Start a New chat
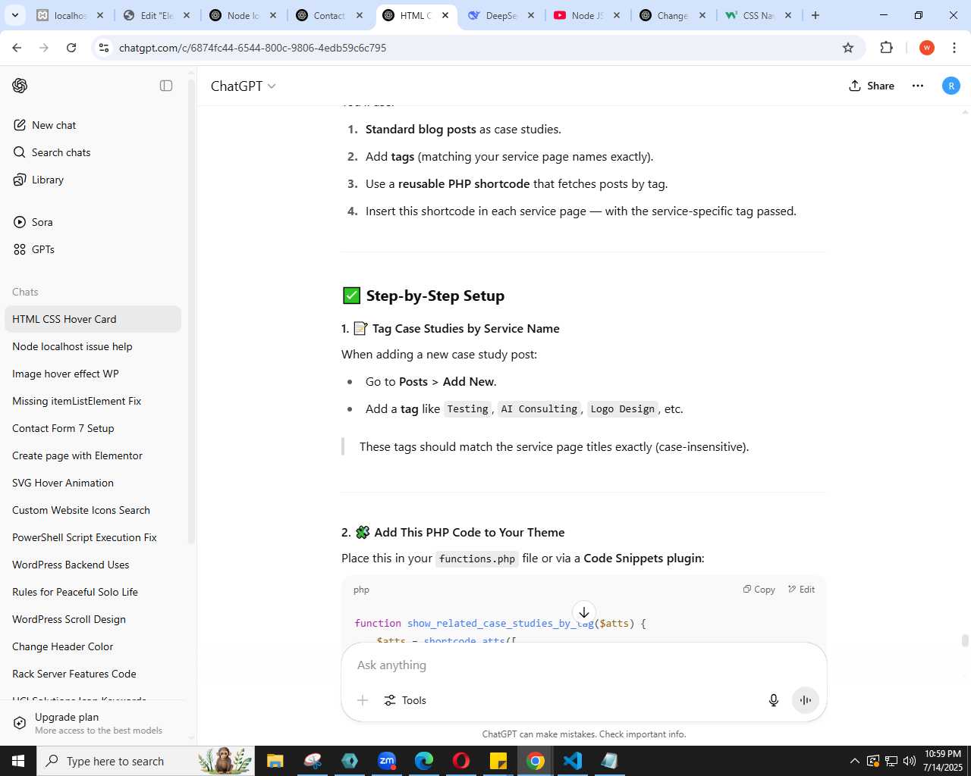This screenshot has width=971, height=776. tap(93, 125)
